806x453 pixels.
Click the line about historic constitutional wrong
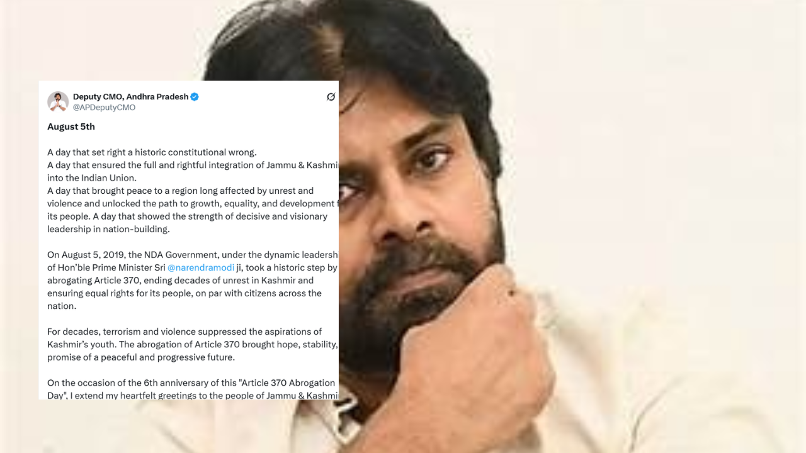click(x=152, y=152)
